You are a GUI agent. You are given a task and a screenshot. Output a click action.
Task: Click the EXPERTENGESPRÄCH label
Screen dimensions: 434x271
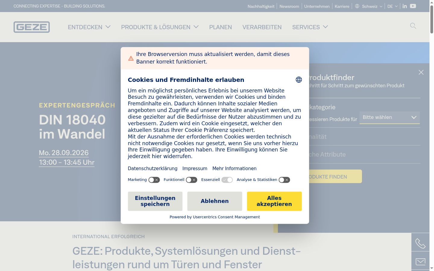77,105
